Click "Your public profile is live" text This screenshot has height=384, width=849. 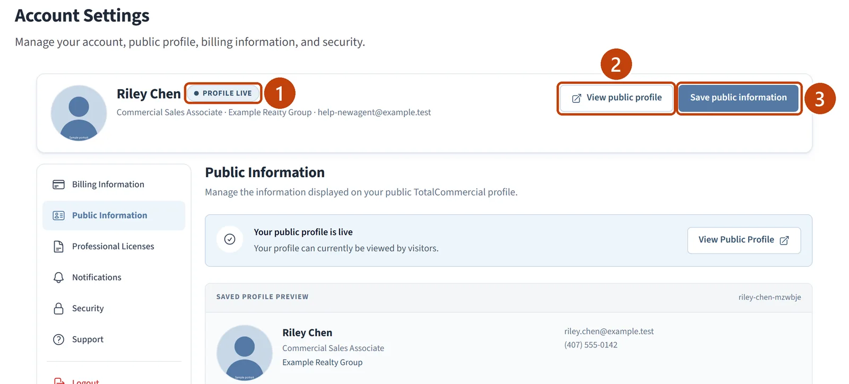coord(303,232)
